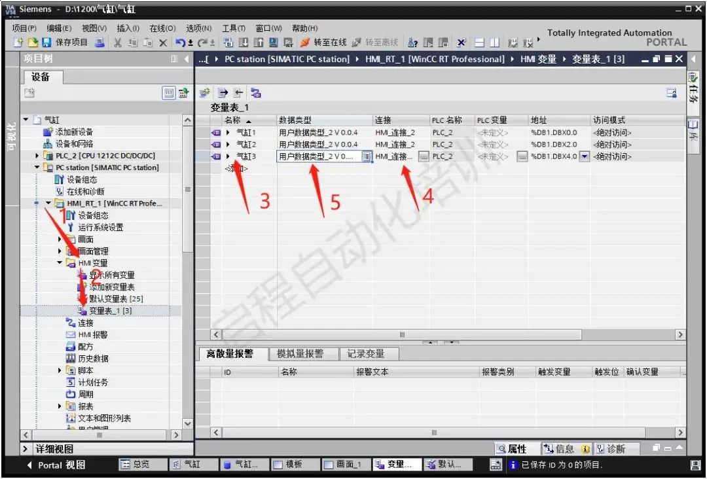Click the Import tags icon in tag table toolbar
The image size is (707, 479).
click(238, 93)
